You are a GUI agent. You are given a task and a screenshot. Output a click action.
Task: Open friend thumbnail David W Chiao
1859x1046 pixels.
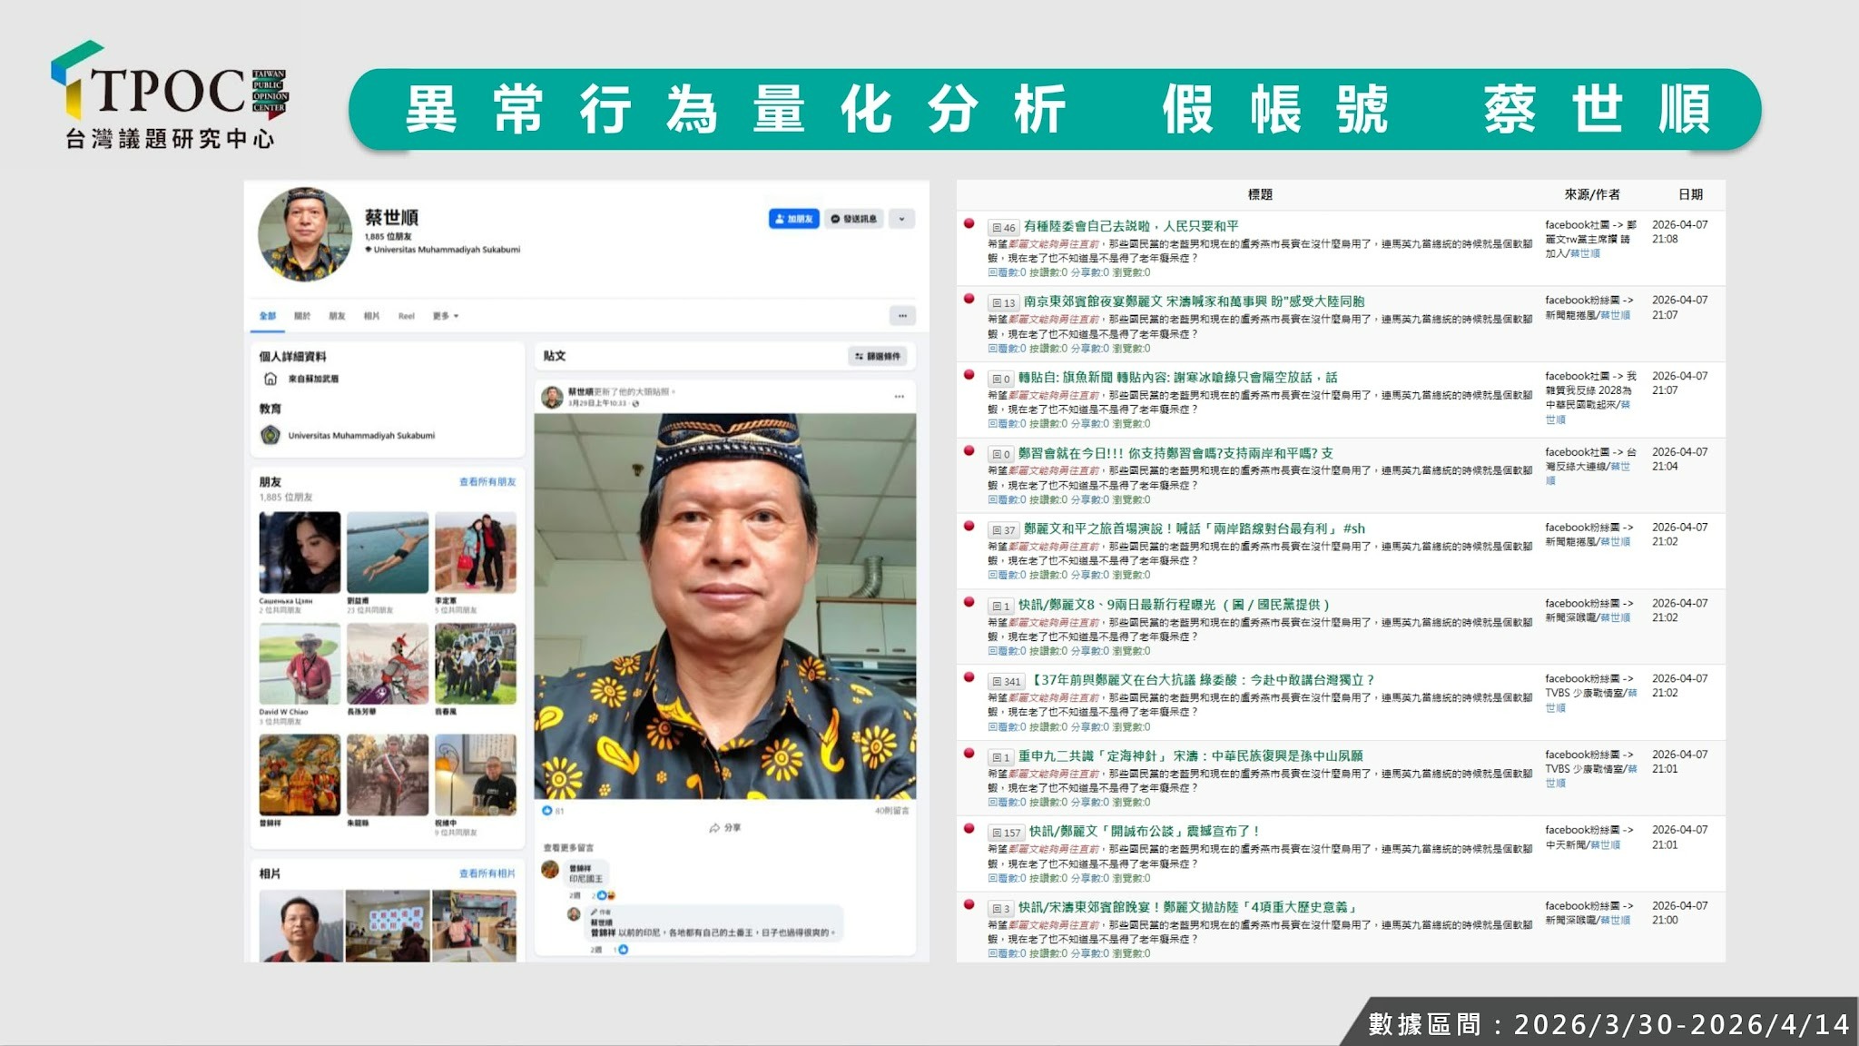[x=300, y=664]
